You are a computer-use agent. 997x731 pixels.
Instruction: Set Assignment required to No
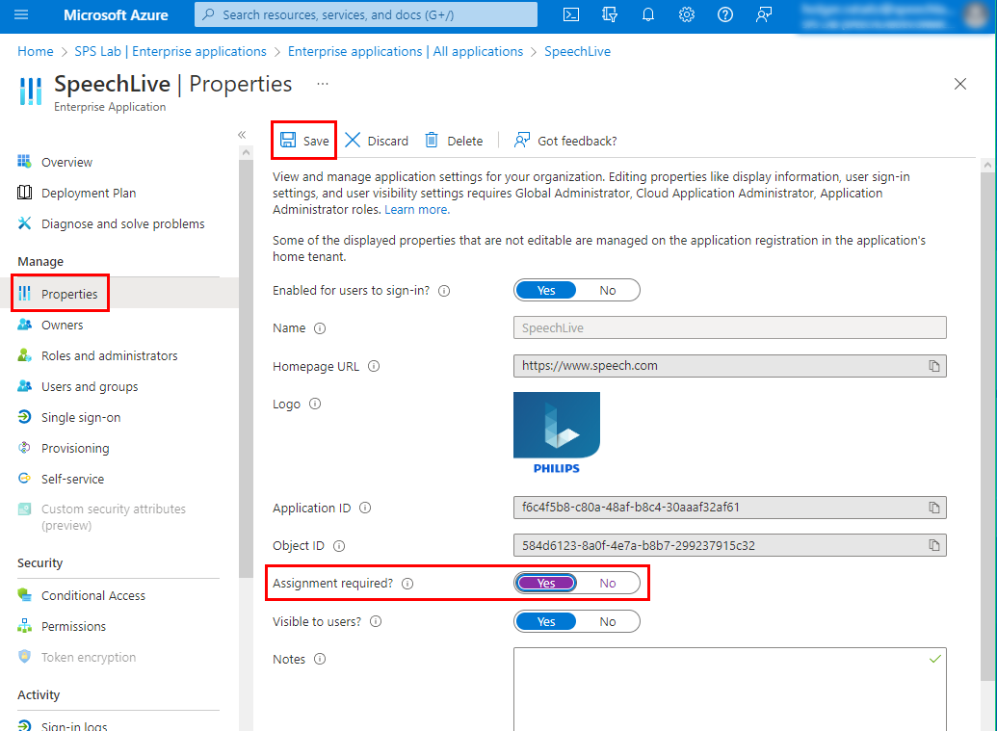(x=607, y=583)
